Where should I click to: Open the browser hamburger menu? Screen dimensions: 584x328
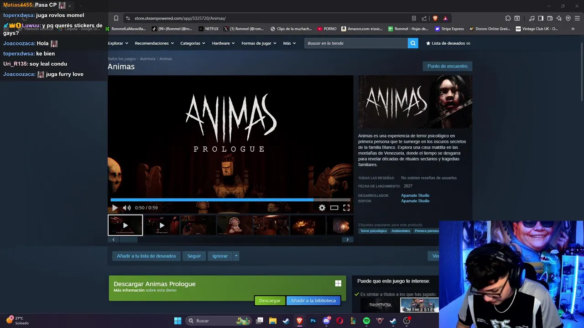(577, 18)
